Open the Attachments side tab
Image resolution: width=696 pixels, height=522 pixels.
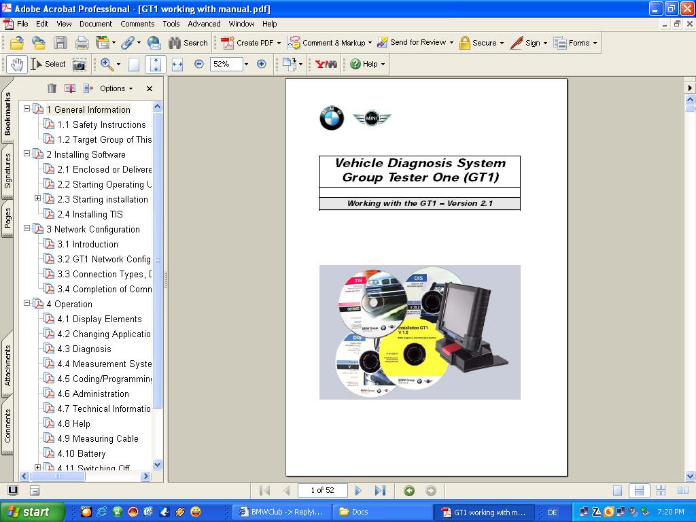[7, 365]
